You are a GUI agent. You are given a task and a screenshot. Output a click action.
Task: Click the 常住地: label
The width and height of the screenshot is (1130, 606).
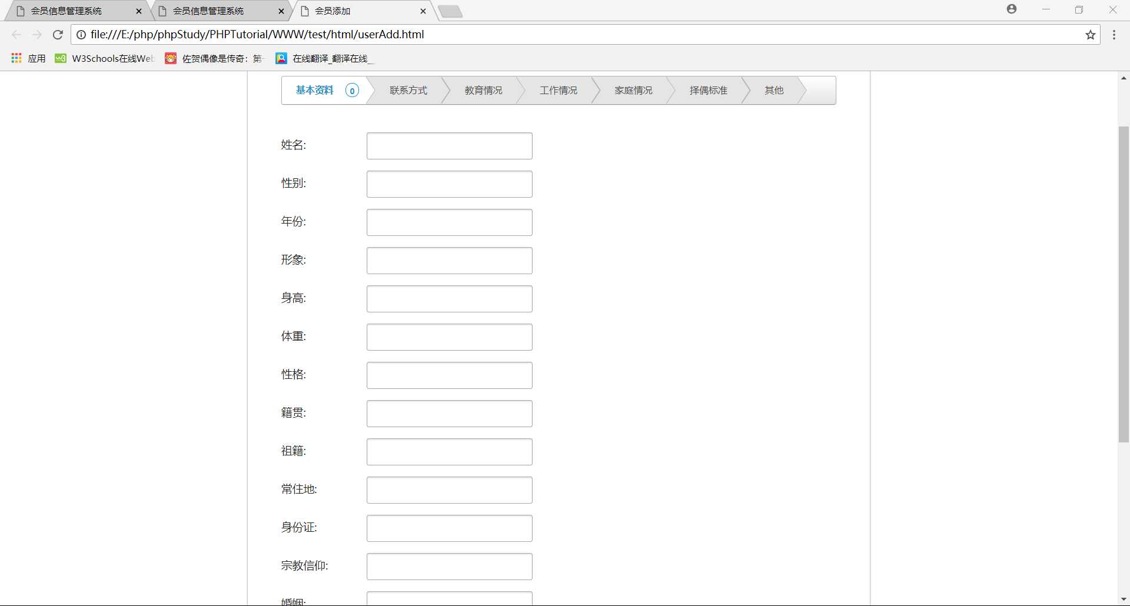point(299,489)
